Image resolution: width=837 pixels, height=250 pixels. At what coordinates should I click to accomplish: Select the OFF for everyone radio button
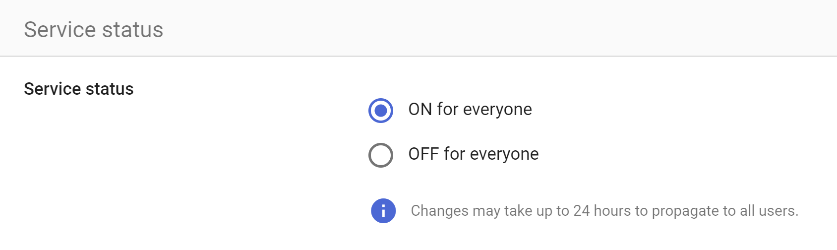[381, 155]
